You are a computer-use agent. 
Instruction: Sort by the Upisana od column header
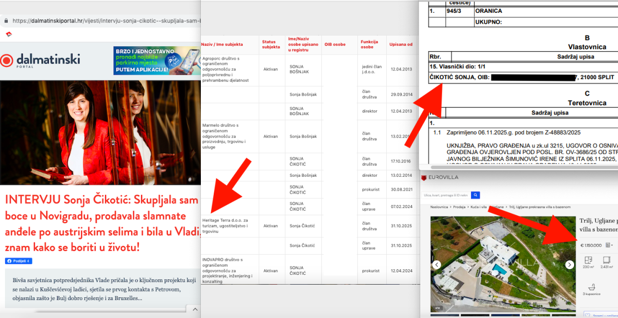click(x=402, y=44)
